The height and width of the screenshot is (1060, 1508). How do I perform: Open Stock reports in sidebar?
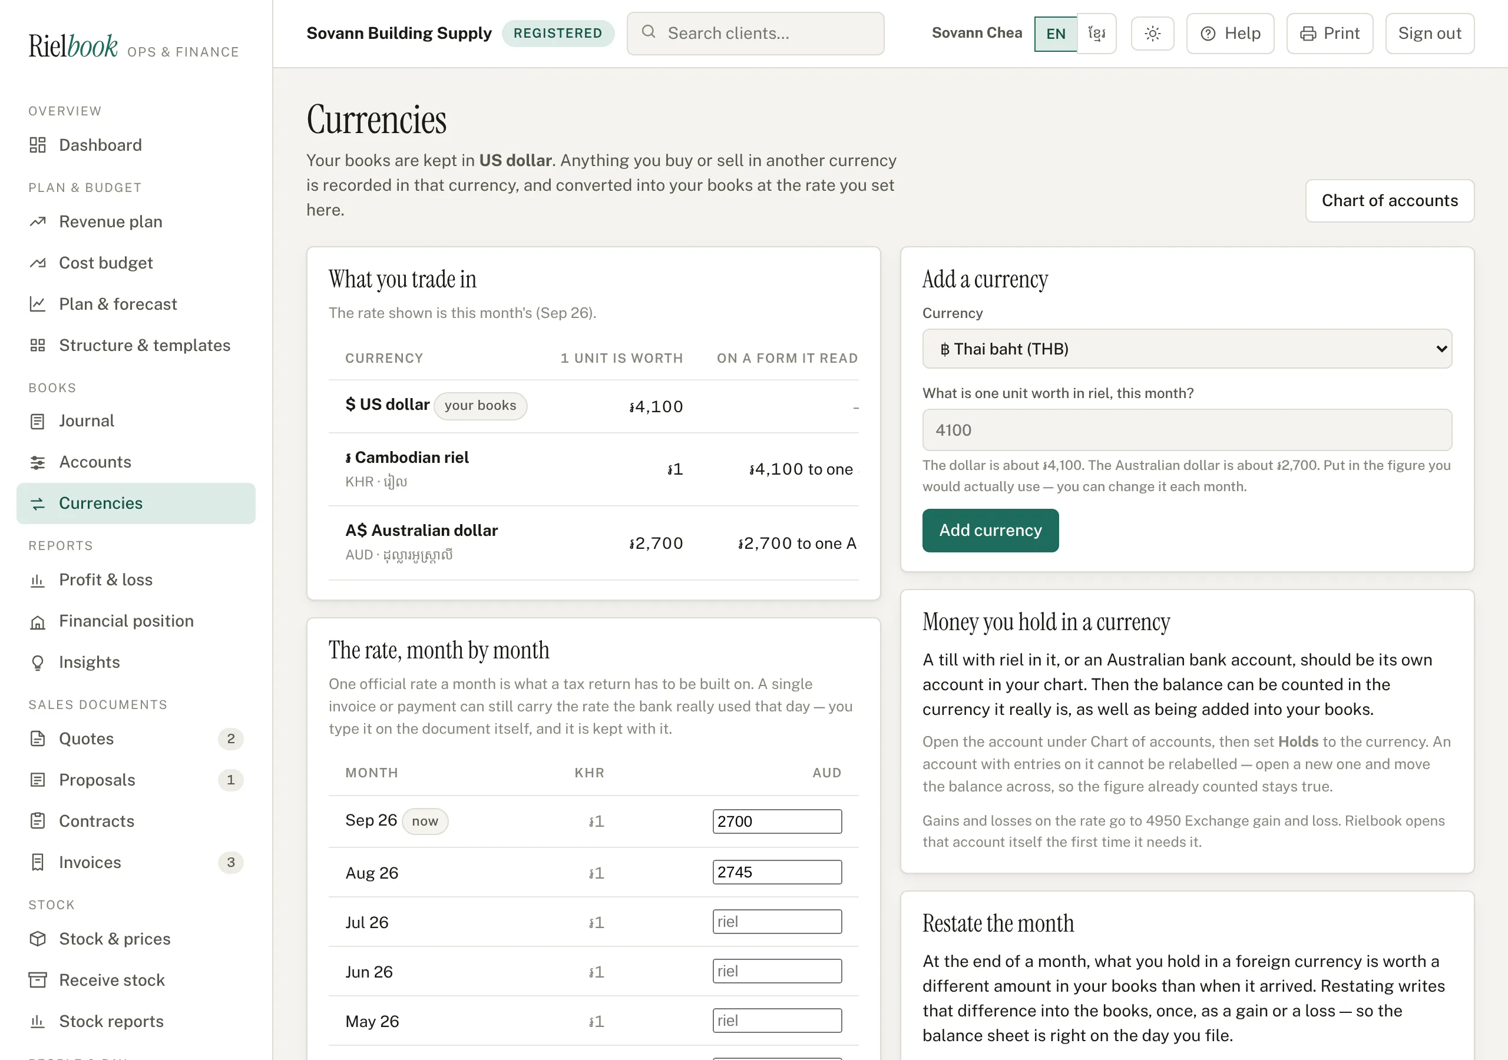[x=136, y=1021]
